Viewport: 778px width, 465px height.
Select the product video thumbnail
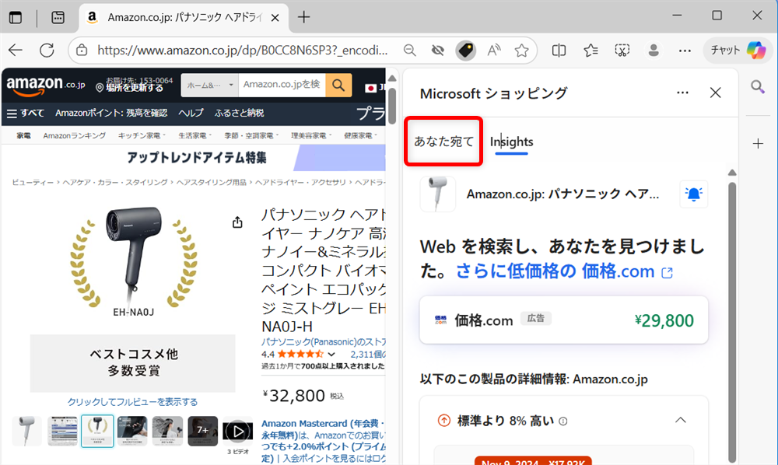click(237, 431)
